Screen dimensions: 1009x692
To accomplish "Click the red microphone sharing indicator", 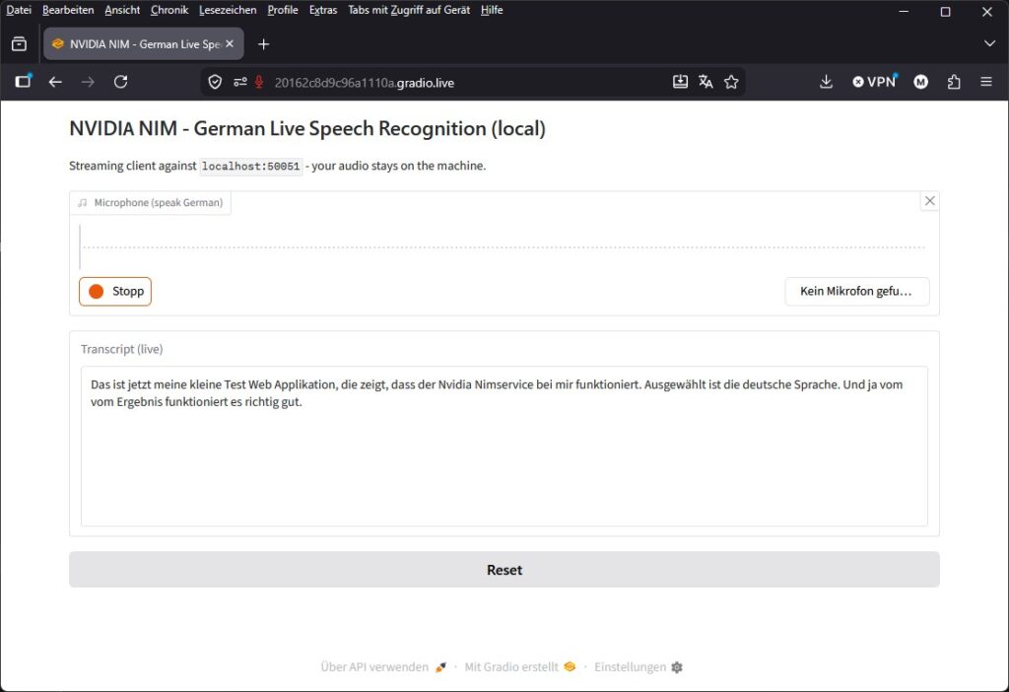I will point(259,82).
